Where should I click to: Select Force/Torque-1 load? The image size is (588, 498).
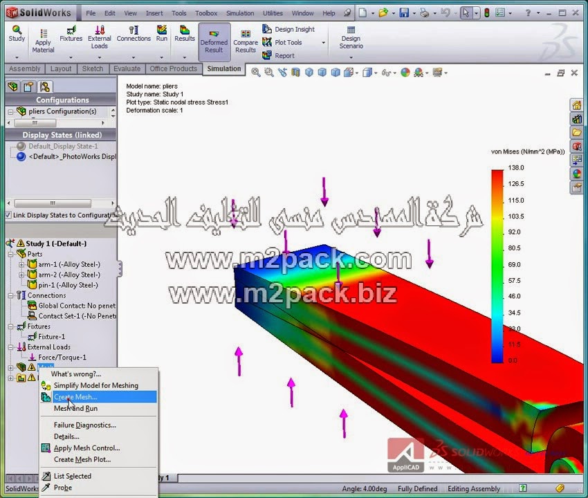click(62, 358)
